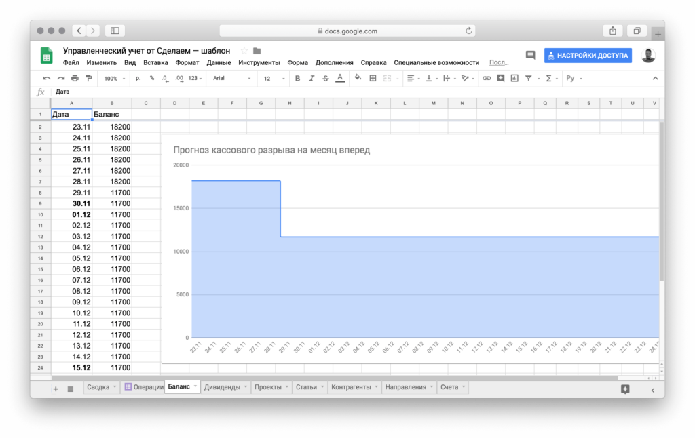This screenshot has width=695, height=438.
Task: Click the НАСТРОЙКИ ДОСТУПА button
Action: 588,56
